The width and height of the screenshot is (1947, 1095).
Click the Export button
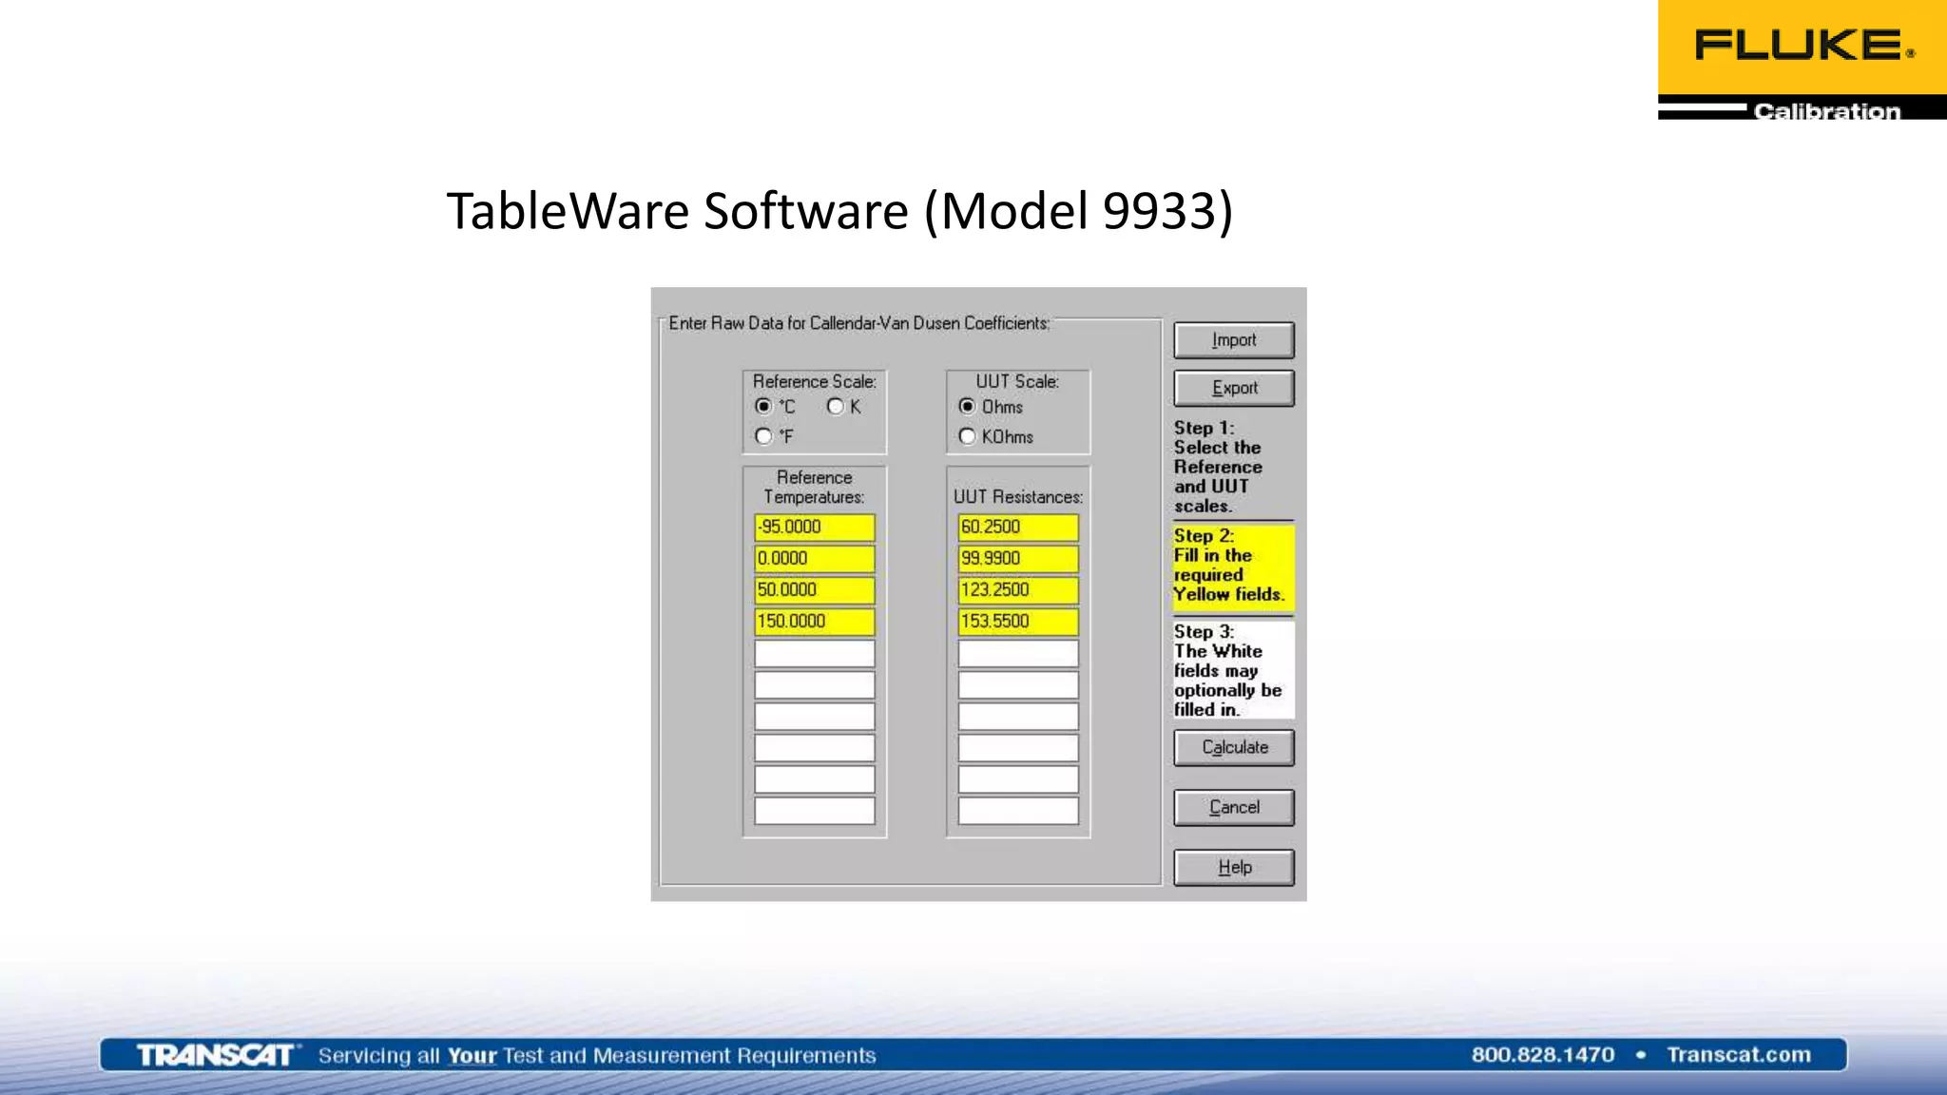[1234, 388]
